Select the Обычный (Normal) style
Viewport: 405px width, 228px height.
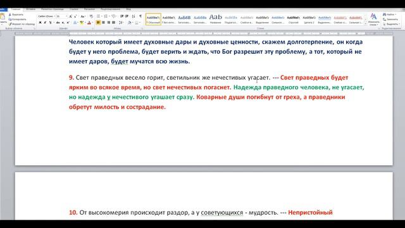153,19
